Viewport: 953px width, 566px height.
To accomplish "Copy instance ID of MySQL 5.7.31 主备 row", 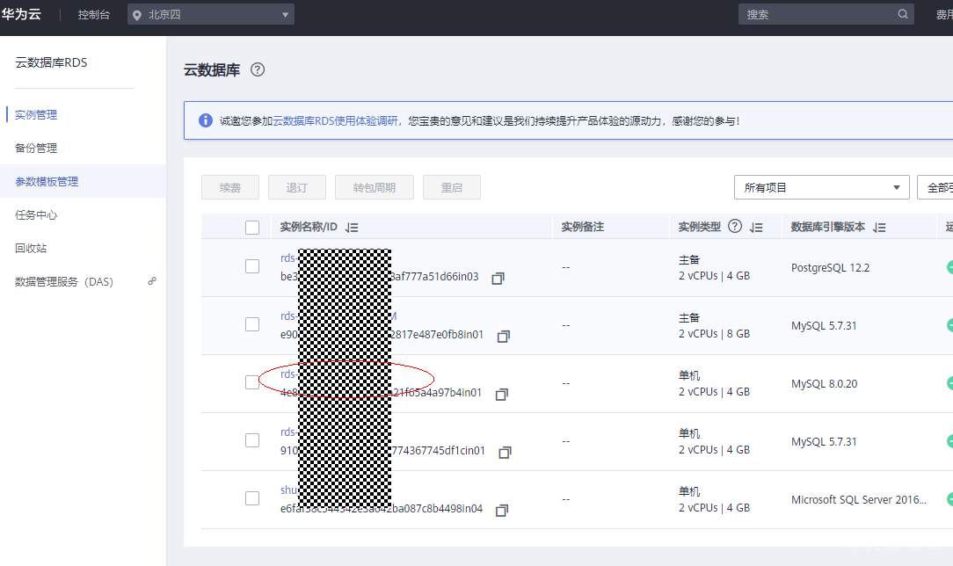I will click(x=503, y=337).
